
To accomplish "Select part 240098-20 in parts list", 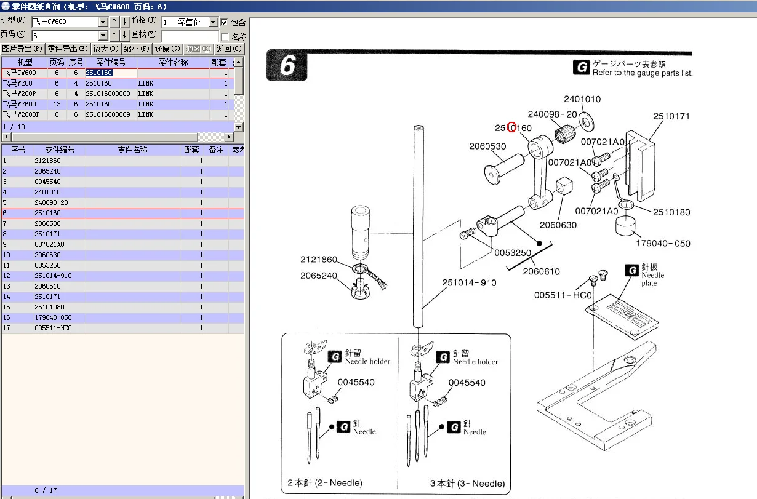I will click(x=122, y=202).
